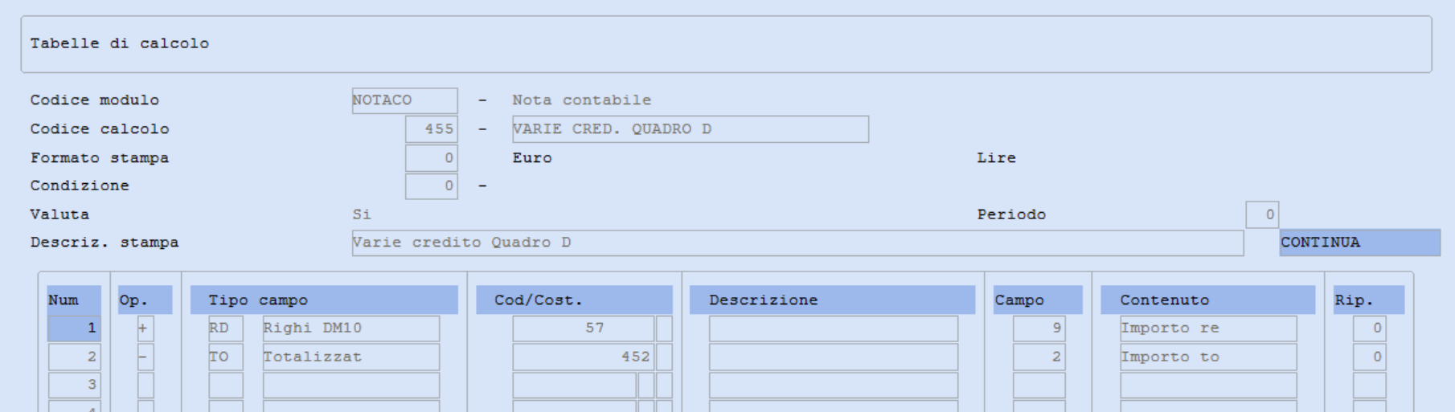1455x412 pixels.
Task: Select the Condizione value field
Action: [431, 186]
